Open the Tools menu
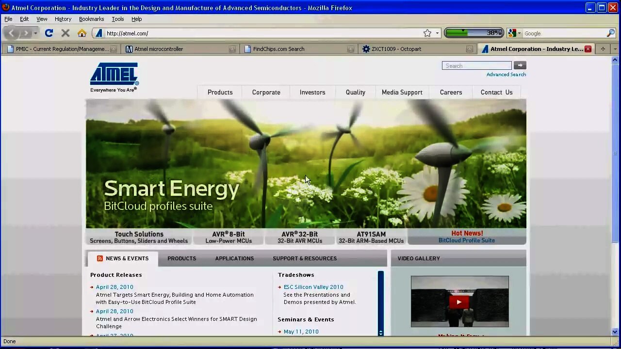Screen dimensions: 621x349 click(x=118, y=19)
